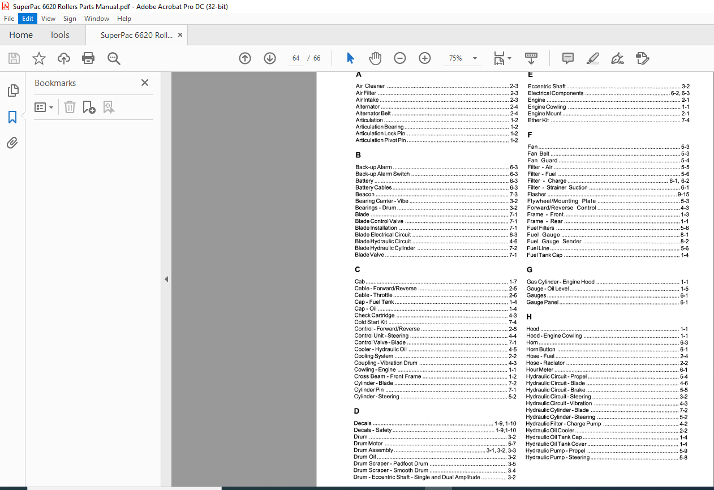Screen dimensions: 714x490
Task: Click the 'Cold Start Kit' index entry
Action: [436, 323]
